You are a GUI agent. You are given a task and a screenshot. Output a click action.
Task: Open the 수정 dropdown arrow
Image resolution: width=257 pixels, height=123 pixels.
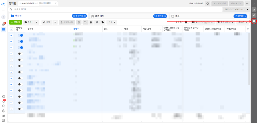click(x=55, y=22)
